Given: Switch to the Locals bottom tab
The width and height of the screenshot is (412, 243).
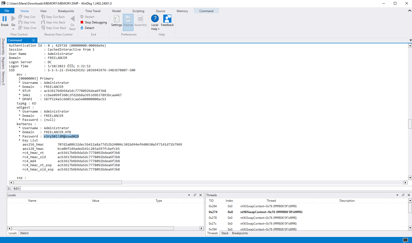Looking at the screenshot, I should [13, 233].
